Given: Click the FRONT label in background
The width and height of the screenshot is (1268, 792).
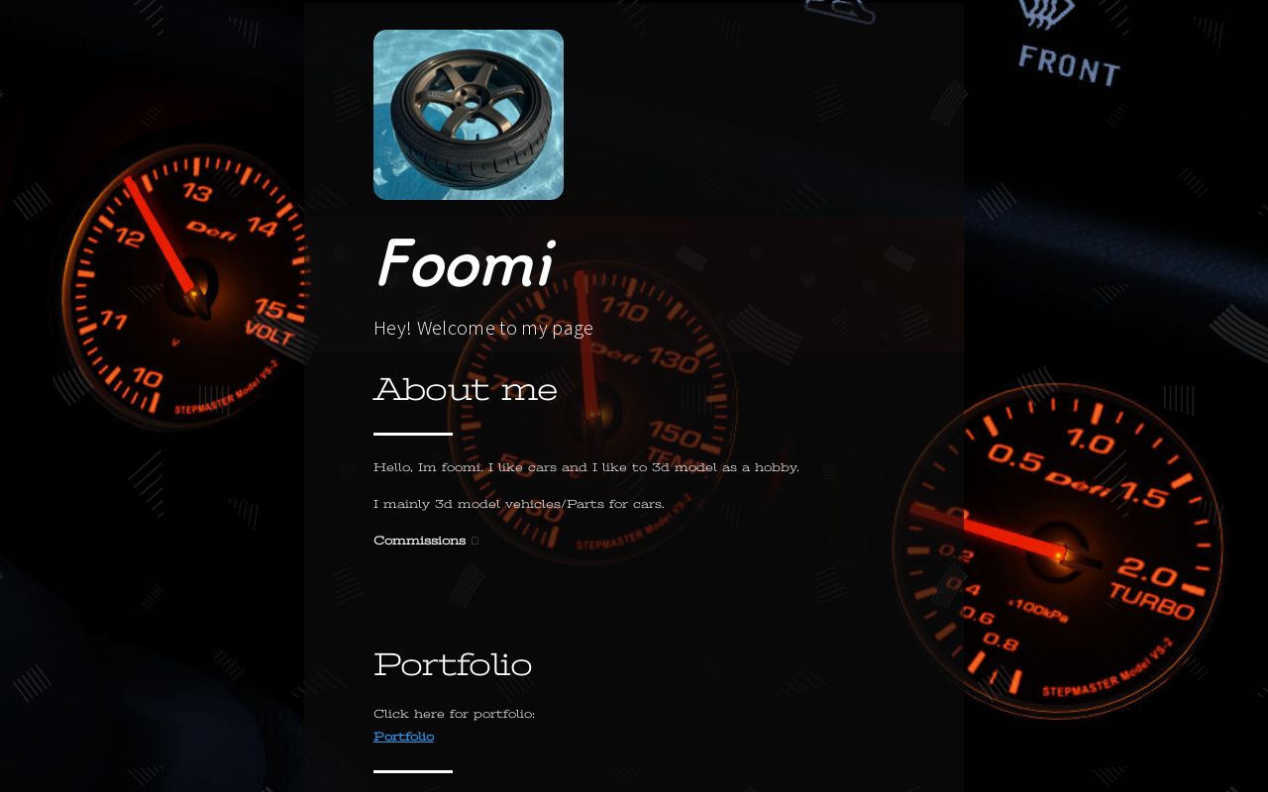Looking at the screenshot, I should 1069,66.
